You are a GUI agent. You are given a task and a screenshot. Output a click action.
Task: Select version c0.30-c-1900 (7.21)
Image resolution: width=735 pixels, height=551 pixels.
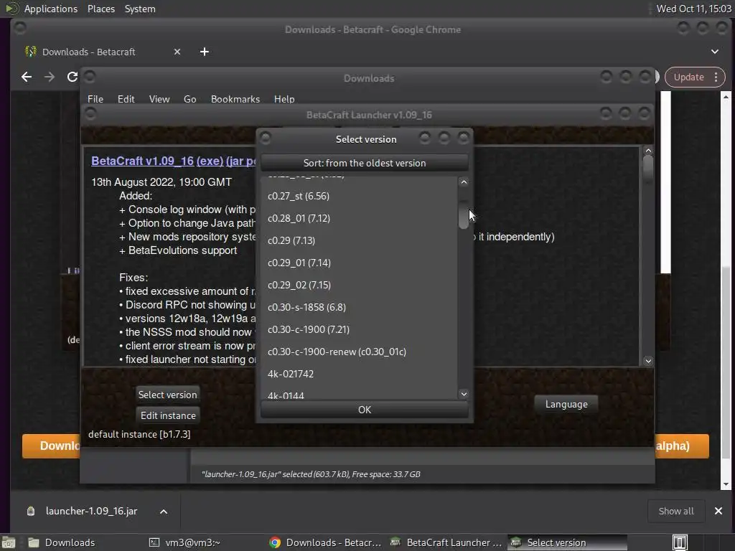click(359, 329)
